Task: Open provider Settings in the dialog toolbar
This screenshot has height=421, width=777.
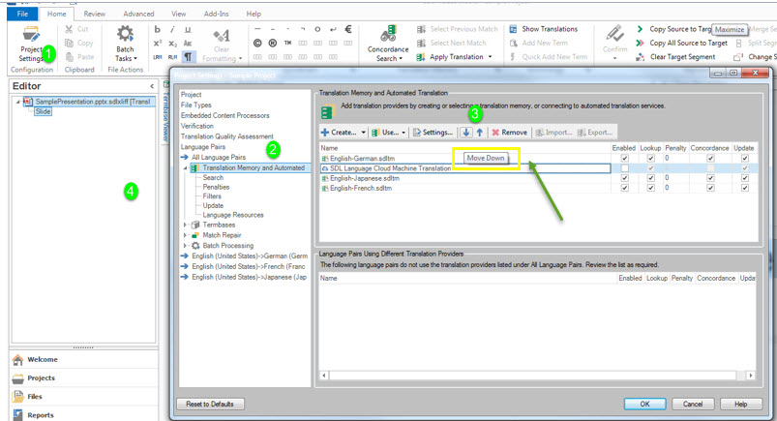Action: pyautogui.click(x=433, y=132)
